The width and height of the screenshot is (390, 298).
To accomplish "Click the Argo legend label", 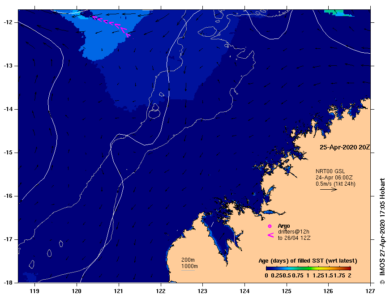I will pos(284,226).
